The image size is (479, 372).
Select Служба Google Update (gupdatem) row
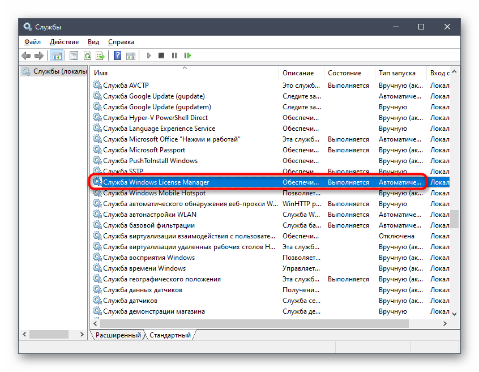(x=271, y=107)
